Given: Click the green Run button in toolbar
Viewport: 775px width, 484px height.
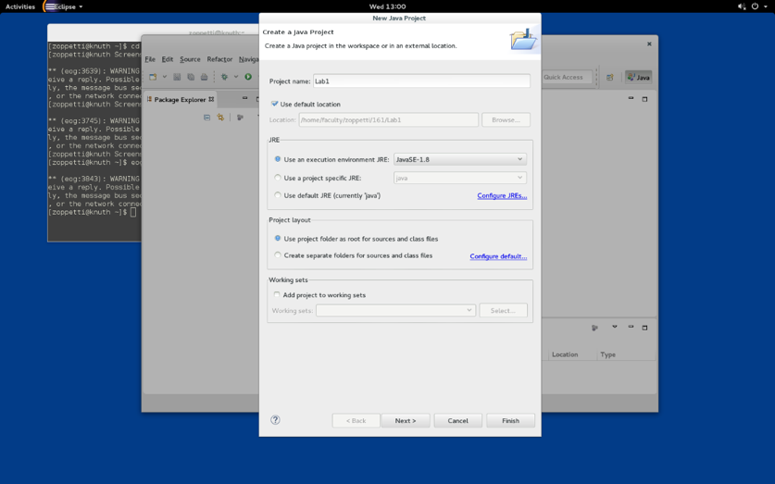Looking at the screenshot, I should pyautogui.click(x=248, y=77).
